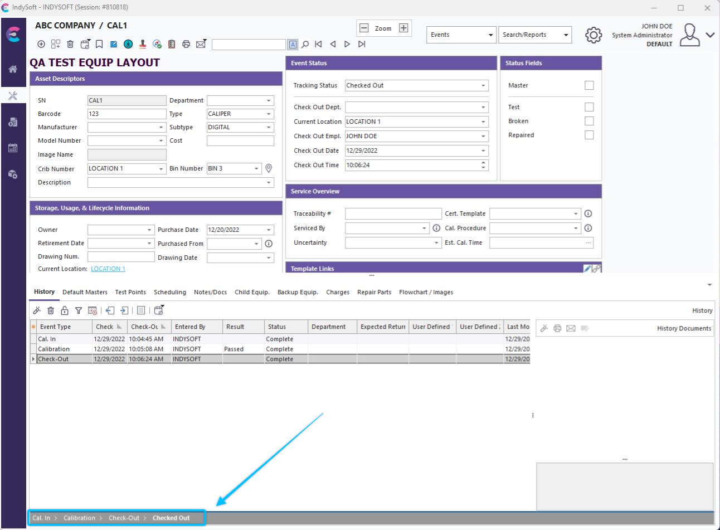Click the printer icon in the top toolbar
The height and width of the screenshot is (530, 720).
(186, 44)
